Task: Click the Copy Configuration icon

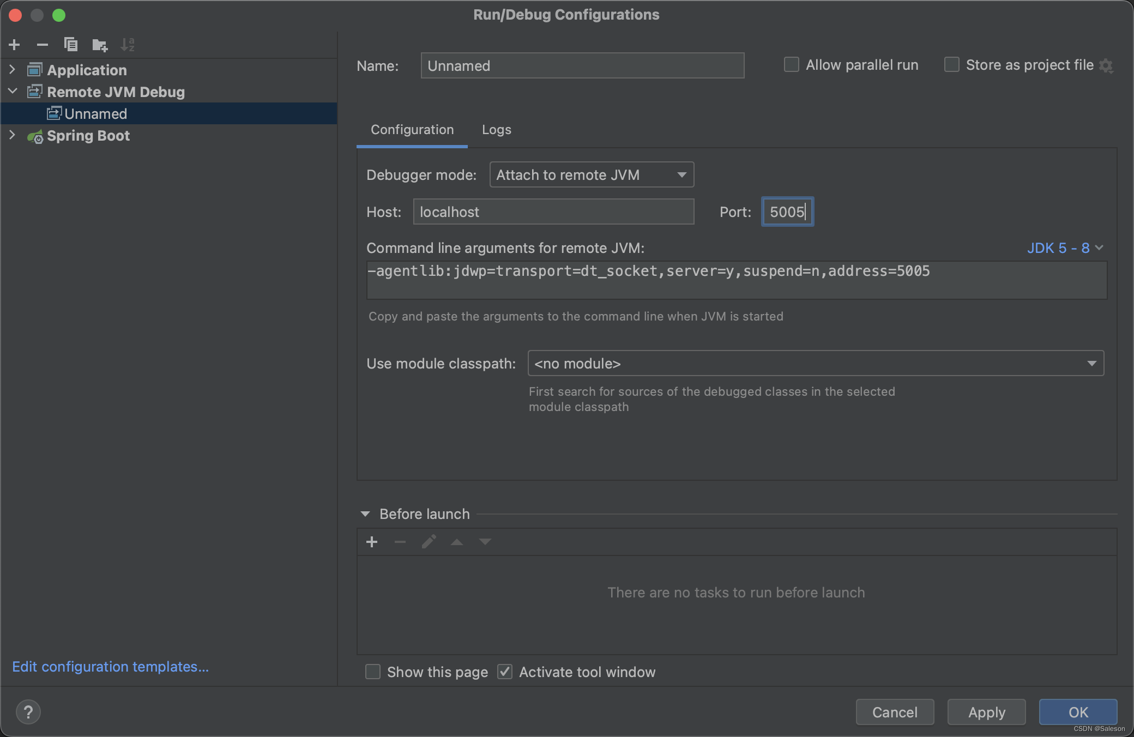Action: tap(71, 45)
